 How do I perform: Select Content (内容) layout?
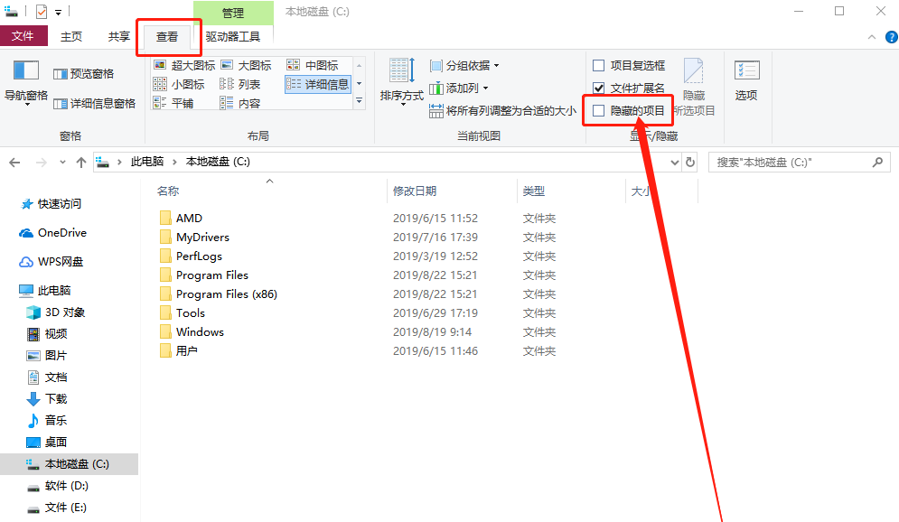coord(240,103)
